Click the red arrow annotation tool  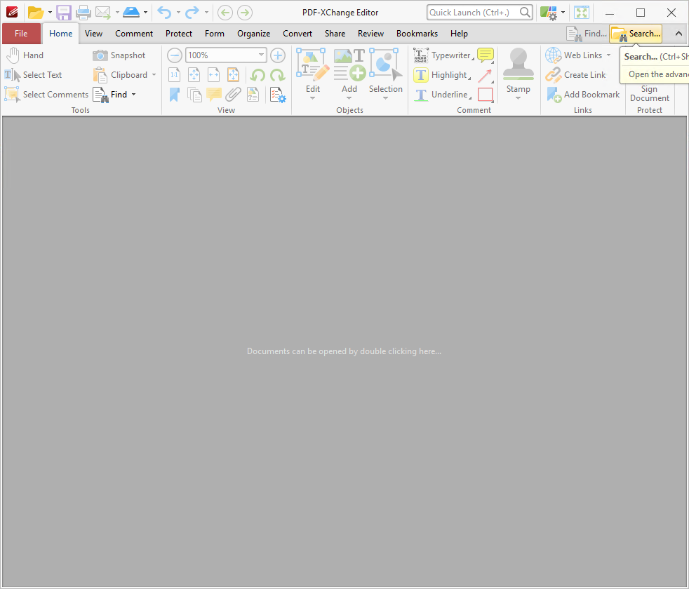coord(485,75)
